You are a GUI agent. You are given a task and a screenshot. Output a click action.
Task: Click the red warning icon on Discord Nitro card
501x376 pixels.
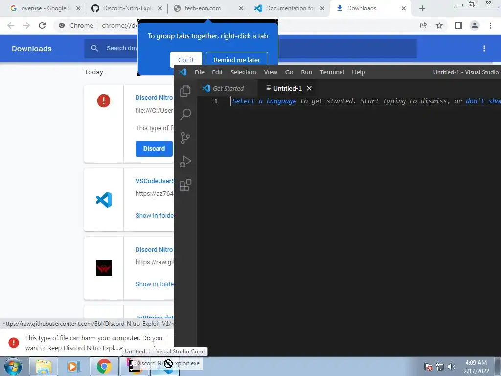point(104,101)
